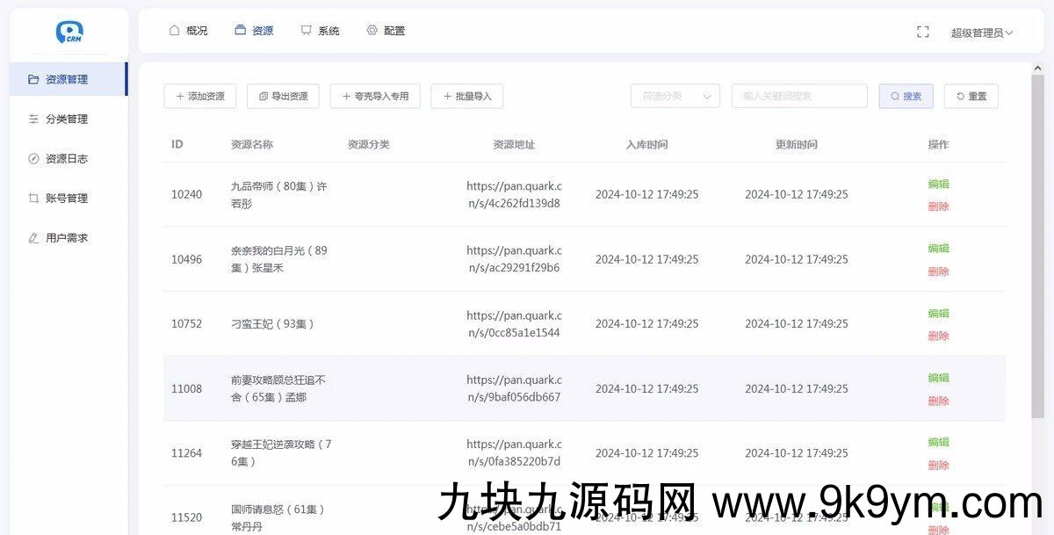Open 用户需求 in the sidebar

(x=66, y=238)
